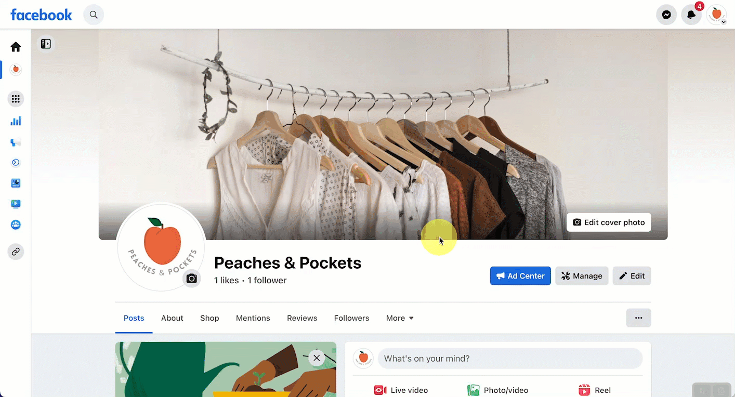
Task: Open the three-dot page options menu
Action: 638,318
